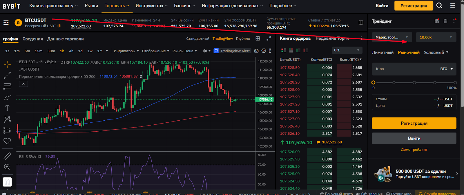Viewport: 464px width, 195px height.
Task: Select the brush drawing tool
Action: click(x=7, y=97)
